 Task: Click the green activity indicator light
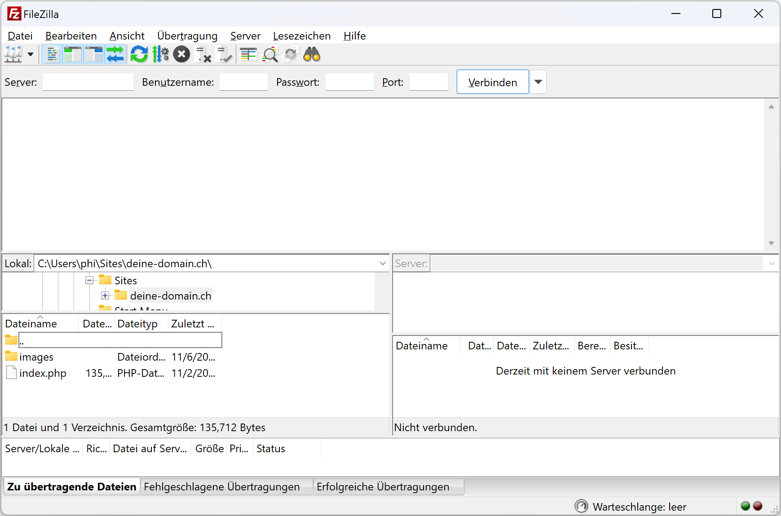click(746, 506)
